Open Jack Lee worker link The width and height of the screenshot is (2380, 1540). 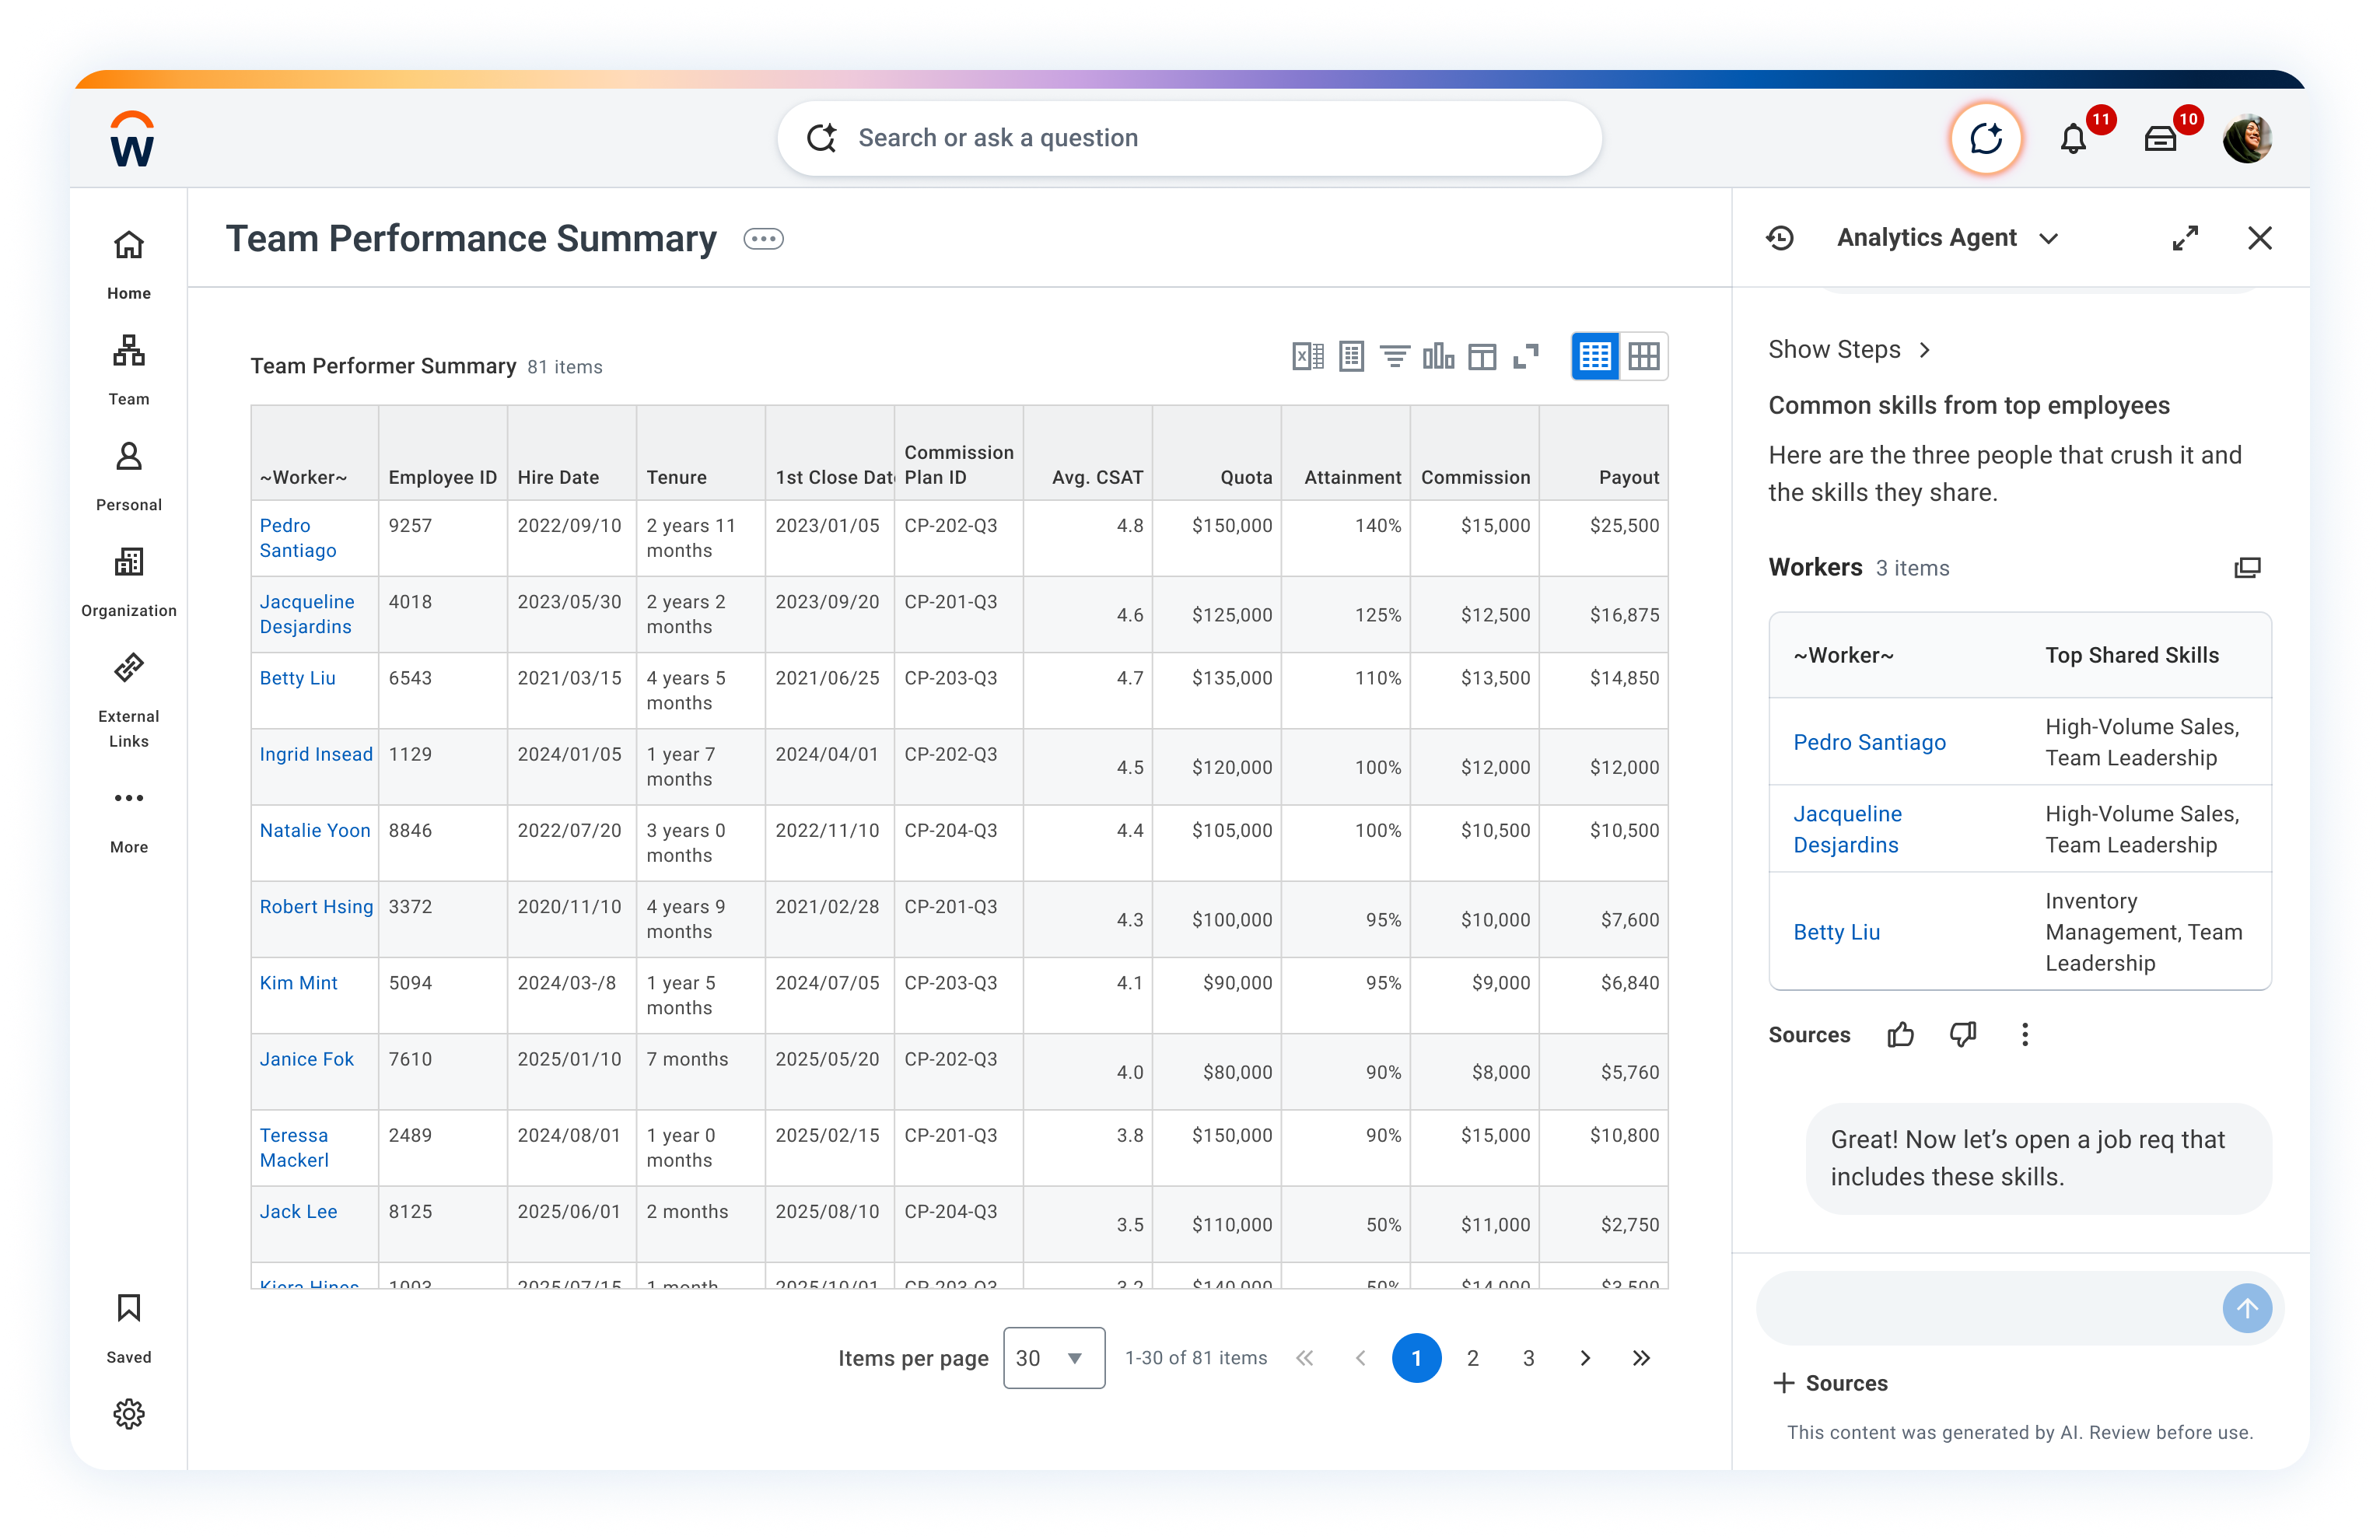(299, 1211)
